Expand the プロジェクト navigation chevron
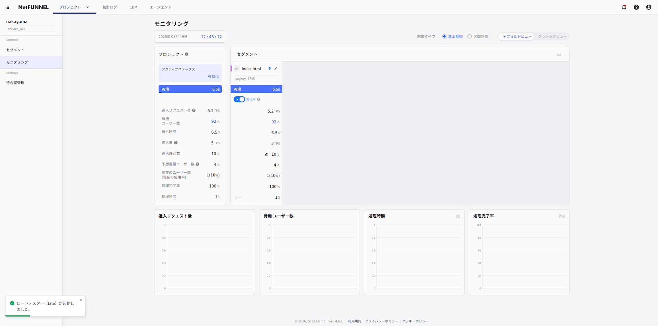 [x=87, y=7]
